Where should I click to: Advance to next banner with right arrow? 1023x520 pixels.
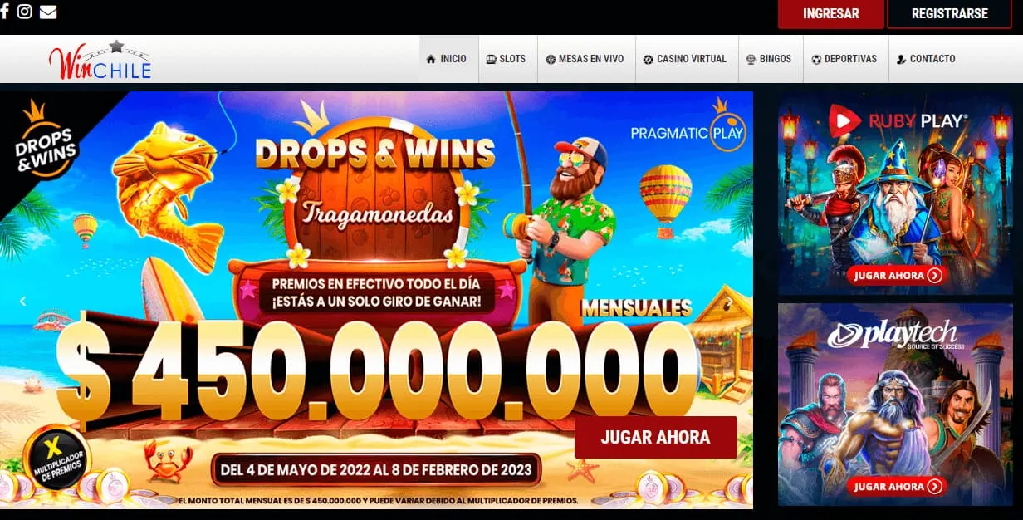tap(730, 301)
